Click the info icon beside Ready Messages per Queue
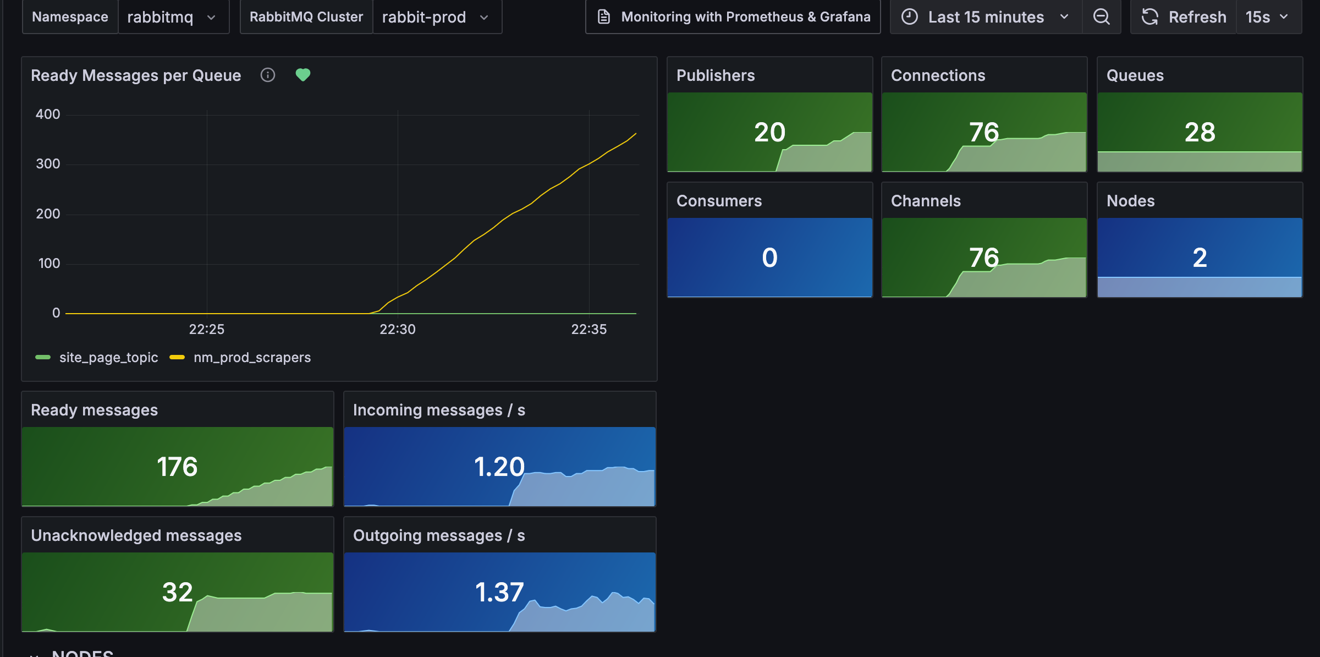 268,75
